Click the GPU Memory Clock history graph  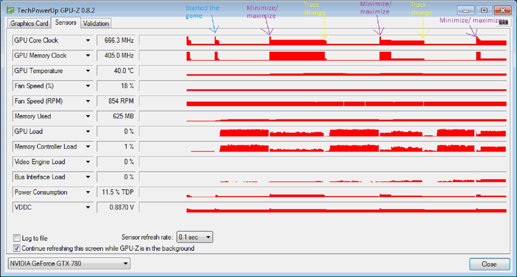tap(323, 55)
